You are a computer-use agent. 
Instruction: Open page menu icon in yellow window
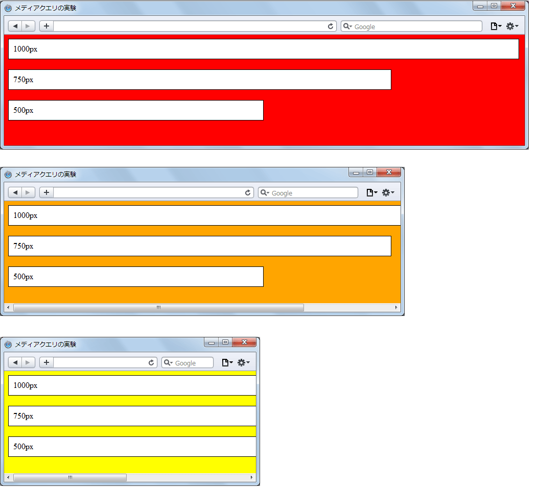[227, 362]
